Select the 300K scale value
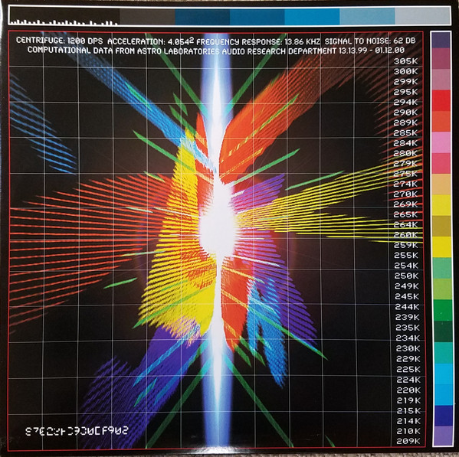This screenshot has height=457, width=459. click(405, 71)
